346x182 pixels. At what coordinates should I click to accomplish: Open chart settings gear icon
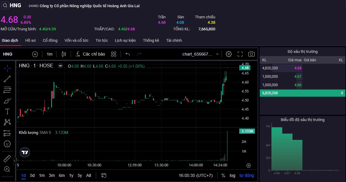229,54
